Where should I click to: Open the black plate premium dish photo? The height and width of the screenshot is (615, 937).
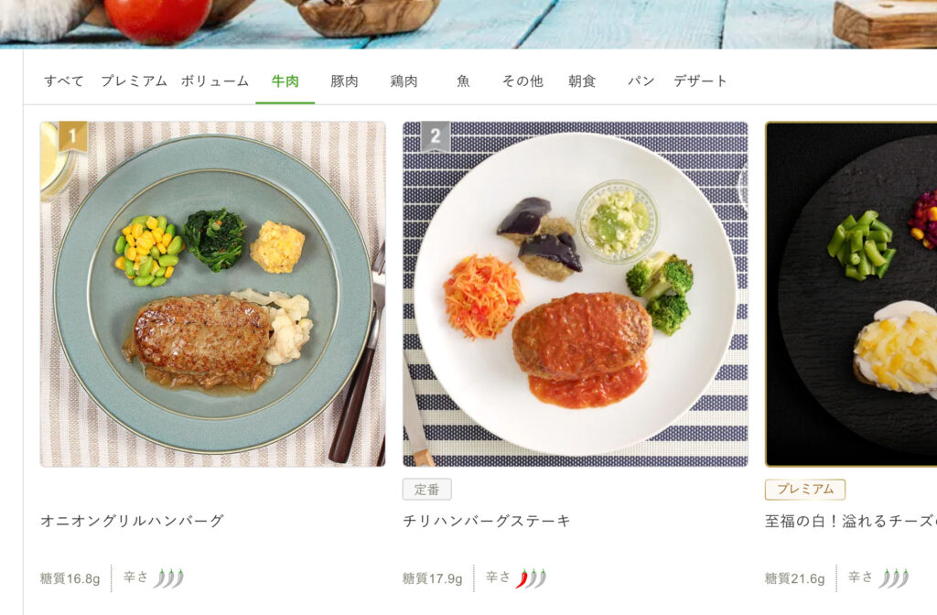[851, 294]
